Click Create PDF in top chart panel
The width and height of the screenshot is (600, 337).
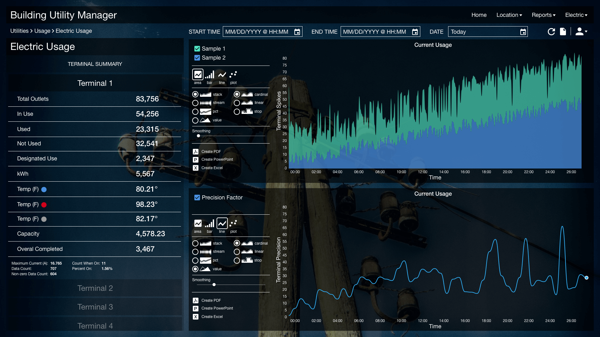(211, 152)
